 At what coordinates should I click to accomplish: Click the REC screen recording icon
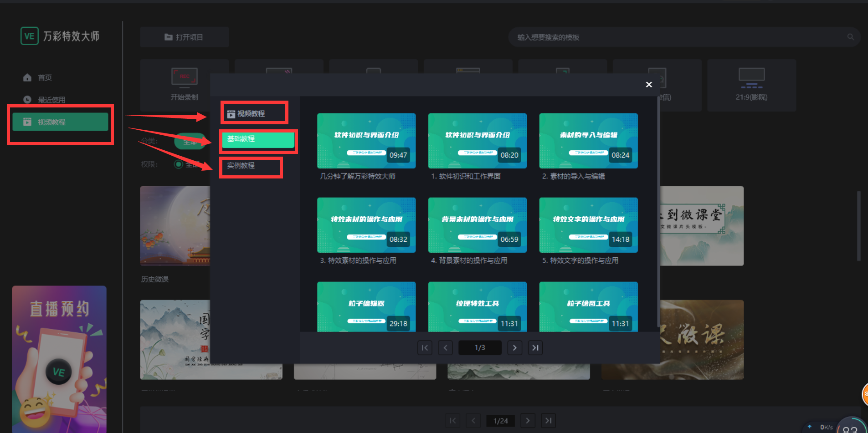(x=185, y=77)
